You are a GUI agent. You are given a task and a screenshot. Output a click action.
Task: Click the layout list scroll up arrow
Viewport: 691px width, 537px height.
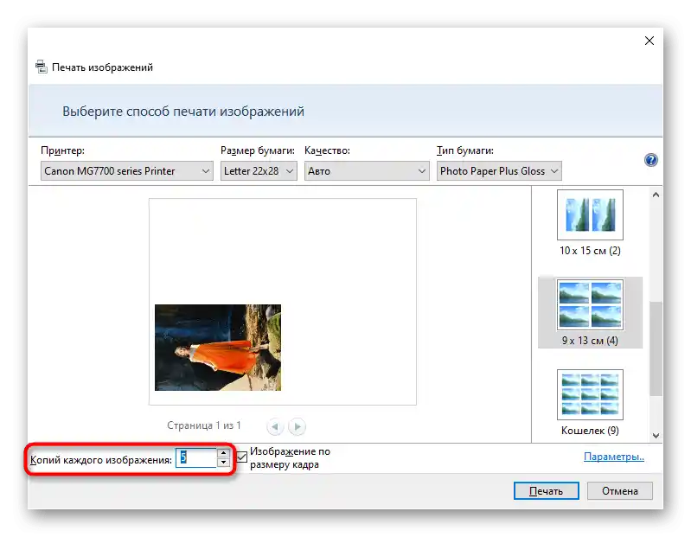[656, 195]
